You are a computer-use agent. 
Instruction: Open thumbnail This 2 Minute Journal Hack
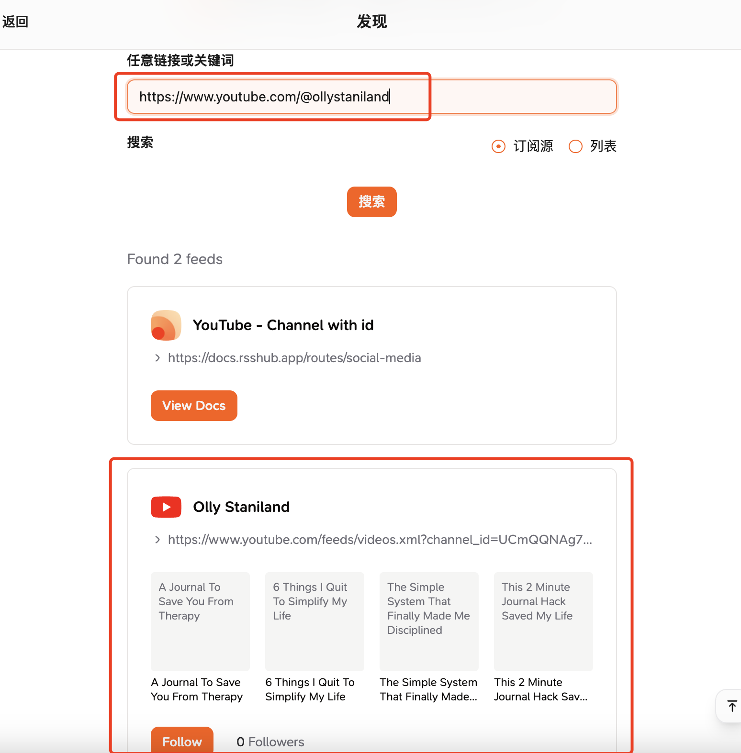tap(543, 621)
